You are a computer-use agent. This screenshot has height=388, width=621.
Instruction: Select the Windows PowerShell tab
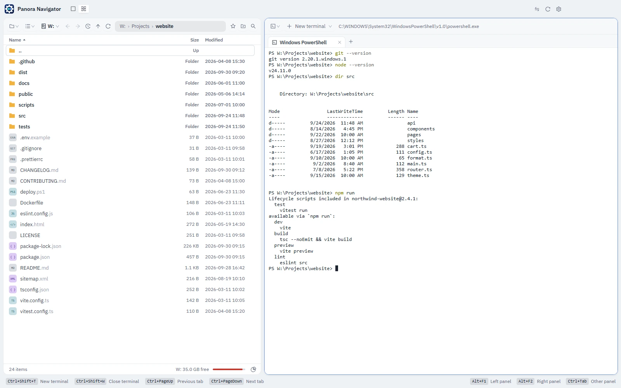[303, 42]
